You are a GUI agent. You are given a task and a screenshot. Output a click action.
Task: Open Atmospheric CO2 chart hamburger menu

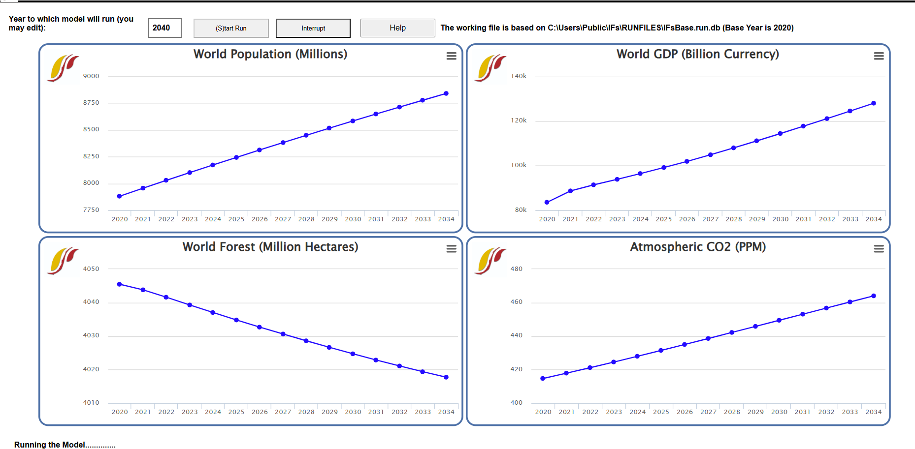879,249
